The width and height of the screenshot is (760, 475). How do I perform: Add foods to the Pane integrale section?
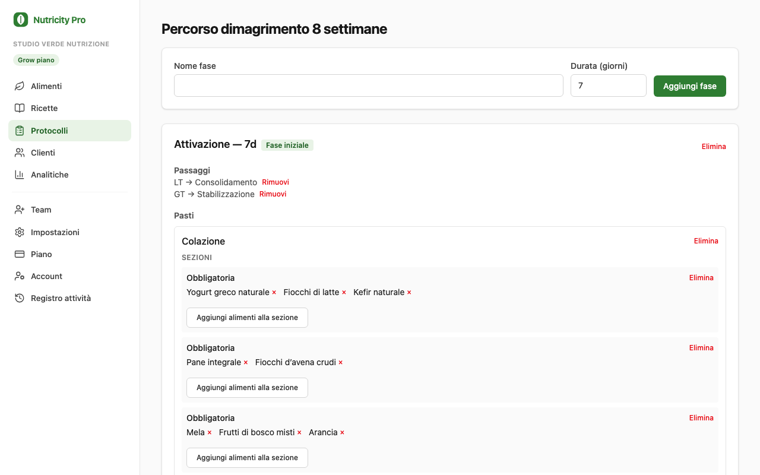pos(247,388)
